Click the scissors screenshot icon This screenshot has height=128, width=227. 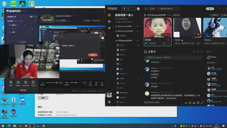pos(194,103)
